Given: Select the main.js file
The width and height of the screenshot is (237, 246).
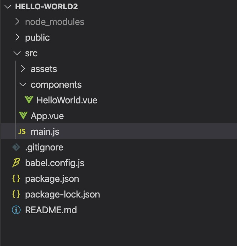Looking at the screenshot, I should tap(45, 132).
